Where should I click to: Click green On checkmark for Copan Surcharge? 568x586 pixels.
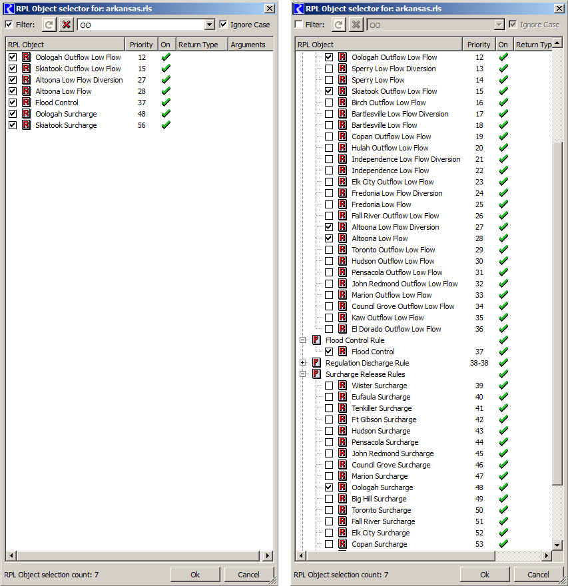coord(503,544)
